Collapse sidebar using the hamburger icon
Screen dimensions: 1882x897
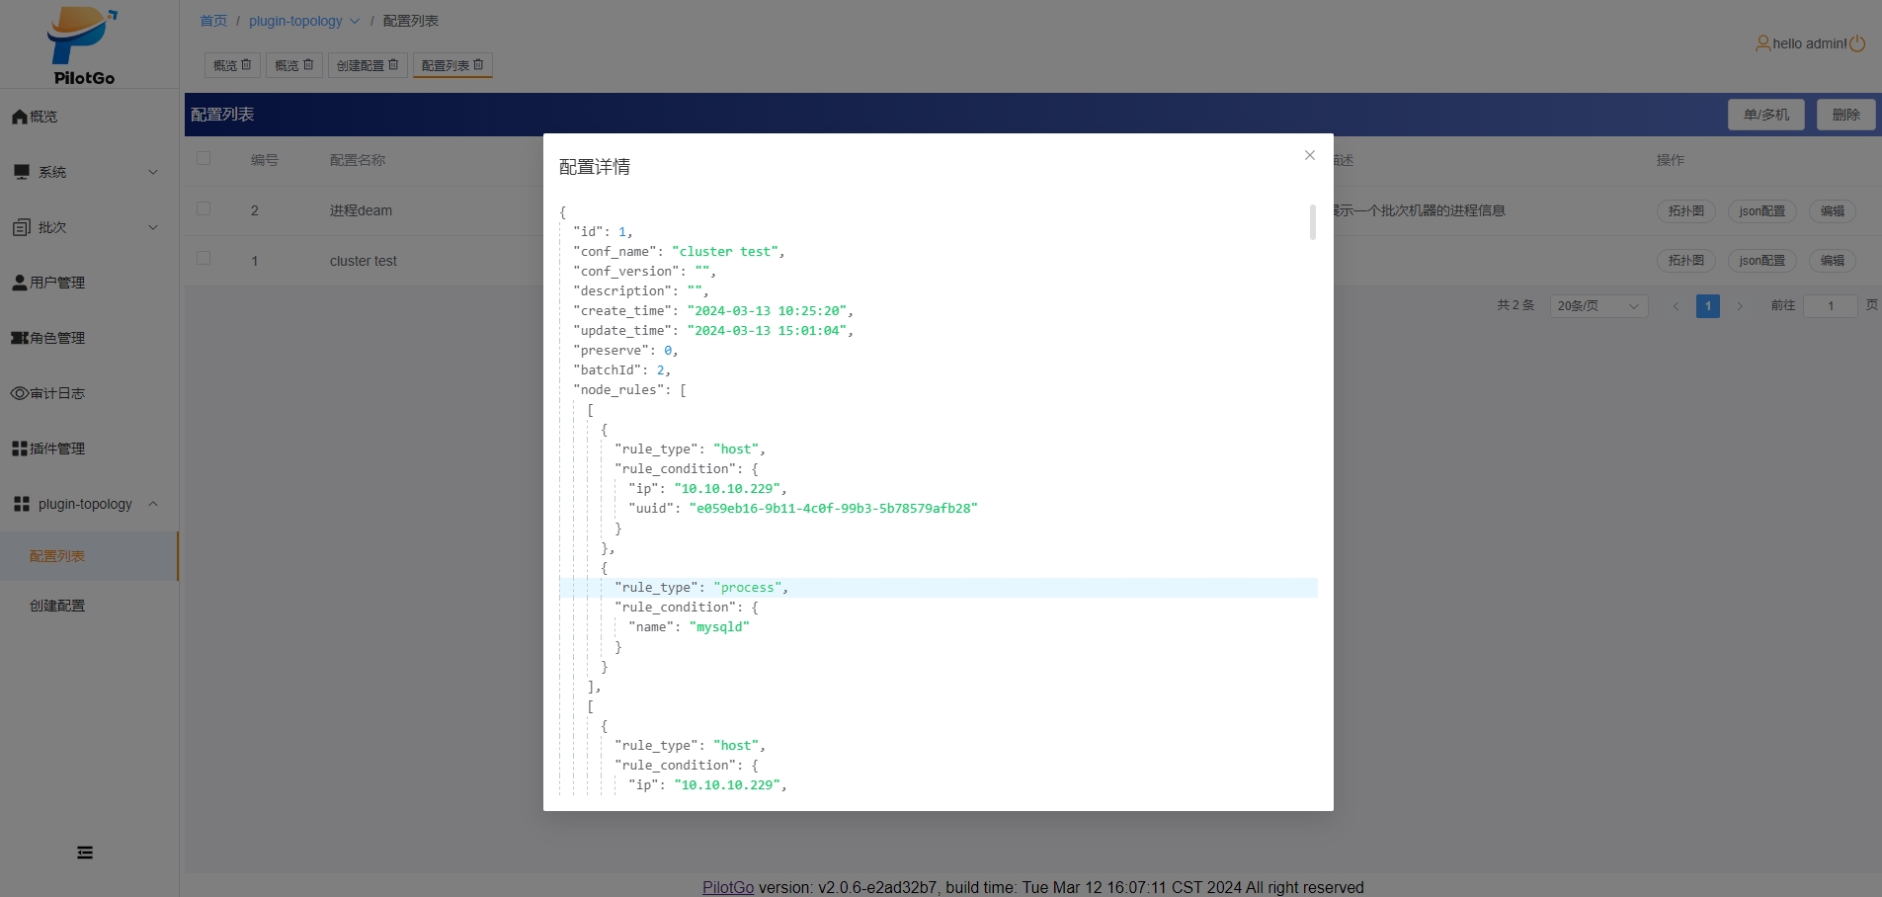(x=85, y=853)
